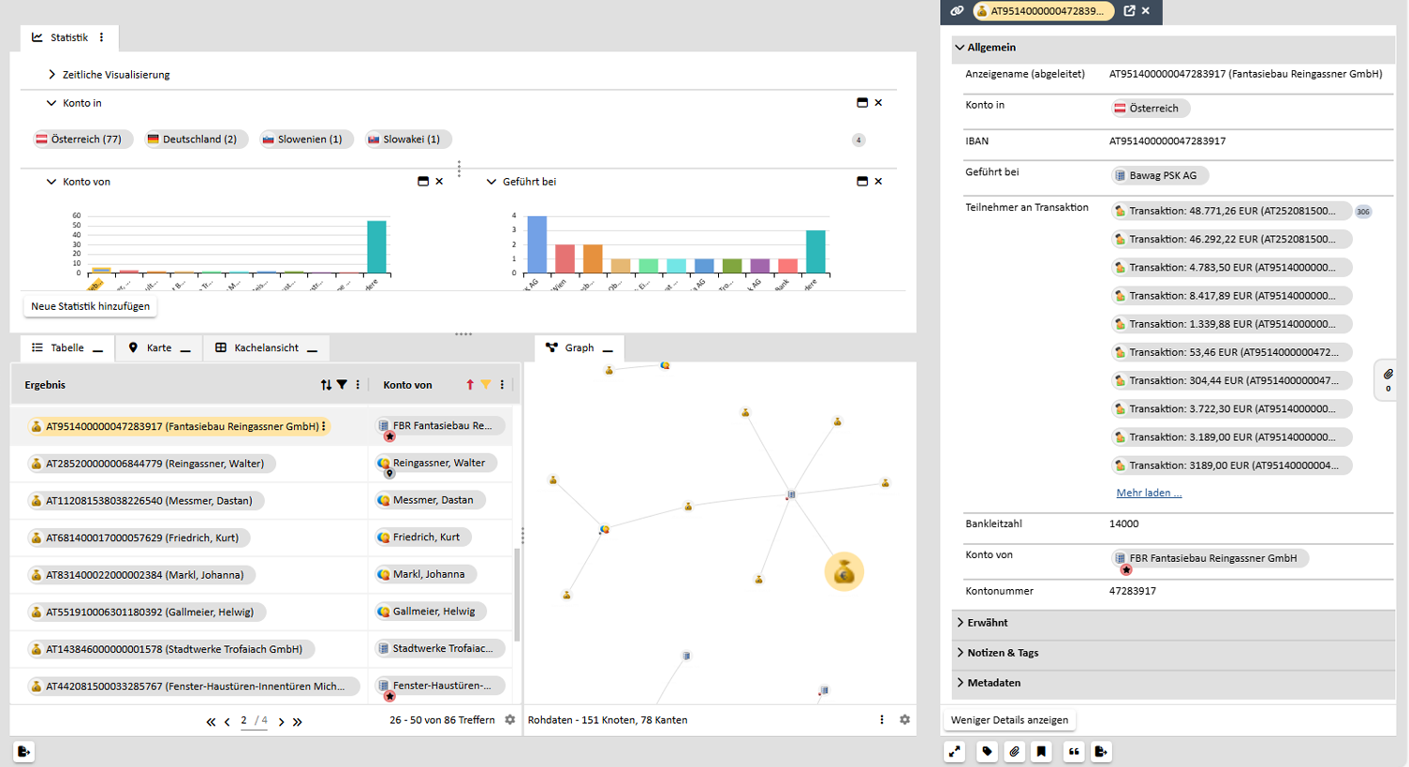Expand the Metadaten section

point(961,683)
